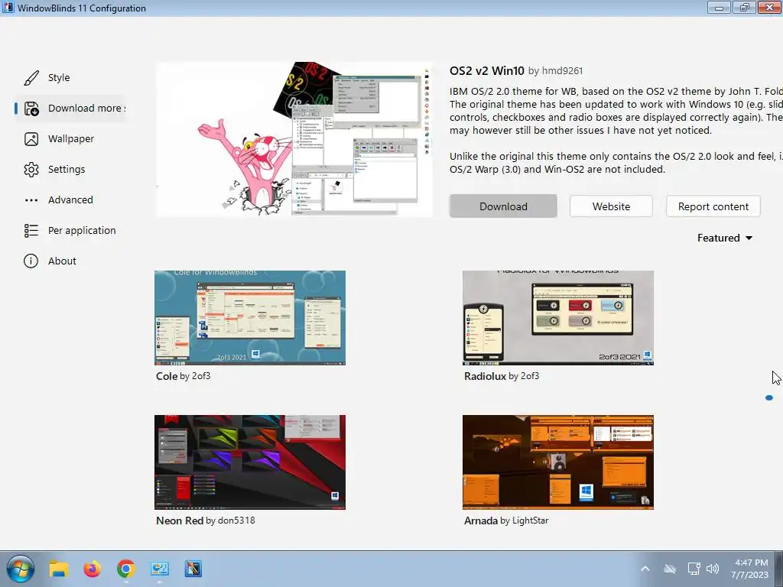Click the blue scroll indicator dot
The height and width of the screenshot is (587, 783).
[769, 397]
